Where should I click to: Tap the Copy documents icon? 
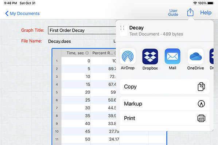point(201,87)
